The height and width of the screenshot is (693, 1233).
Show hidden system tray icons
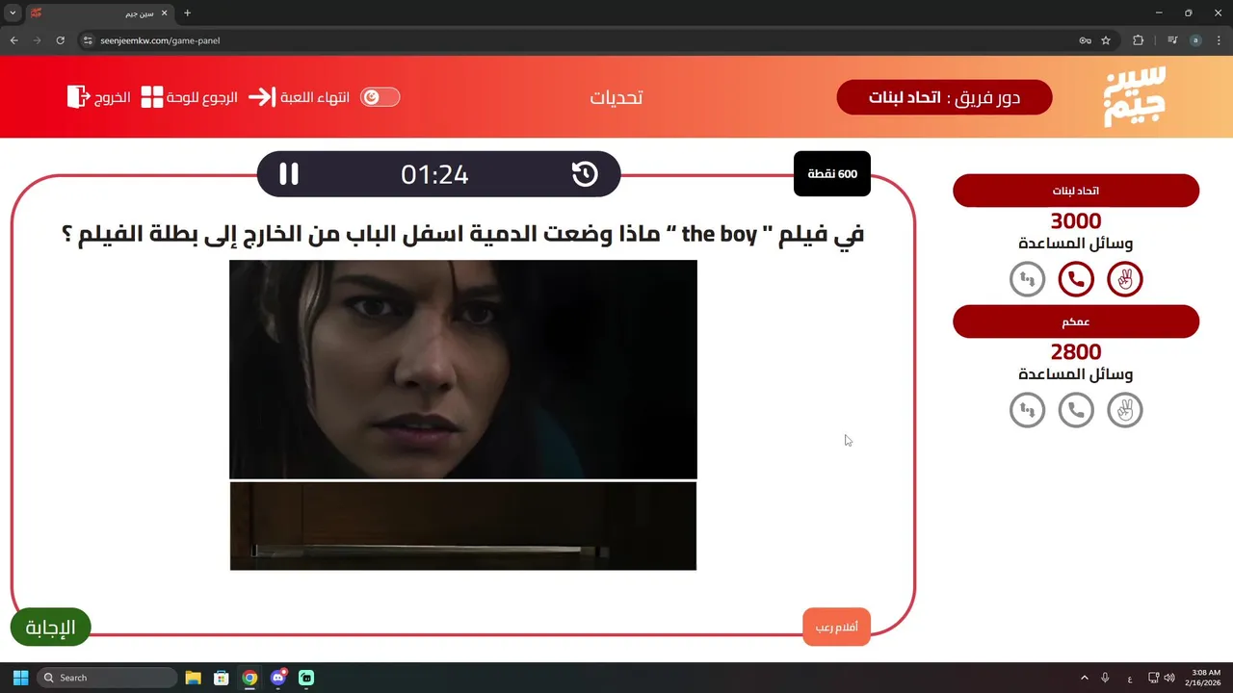1084,678
